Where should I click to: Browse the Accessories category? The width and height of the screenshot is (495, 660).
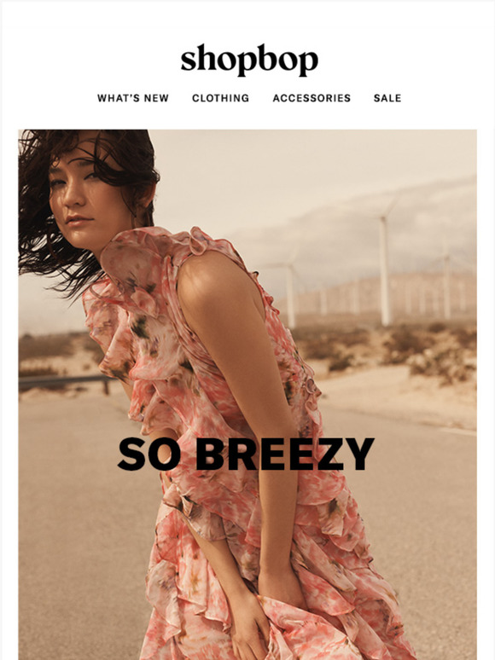312,98
